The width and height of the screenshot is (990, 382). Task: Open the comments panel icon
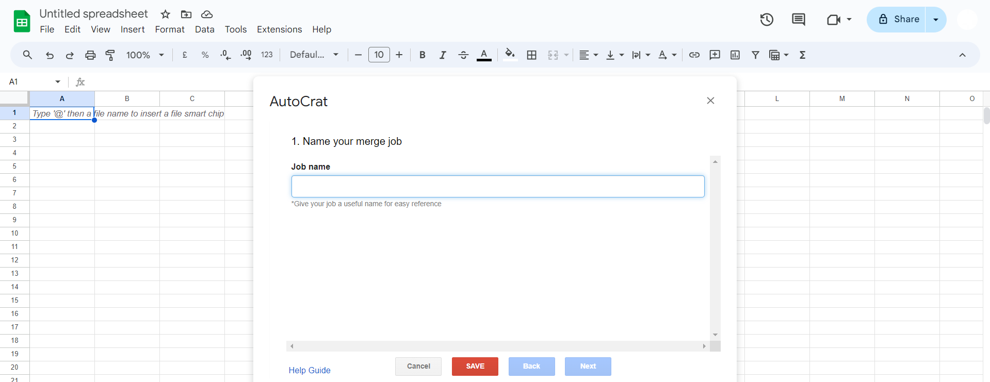[799, 20]
